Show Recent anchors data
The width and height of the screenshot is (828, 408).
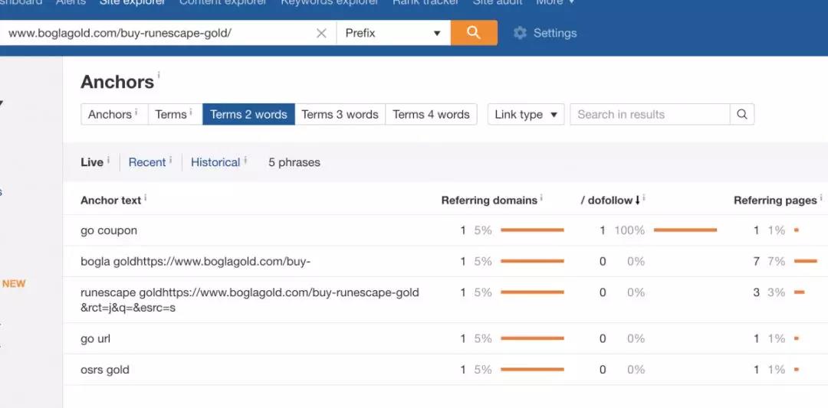pyautogui.click(x=147, y=162)
